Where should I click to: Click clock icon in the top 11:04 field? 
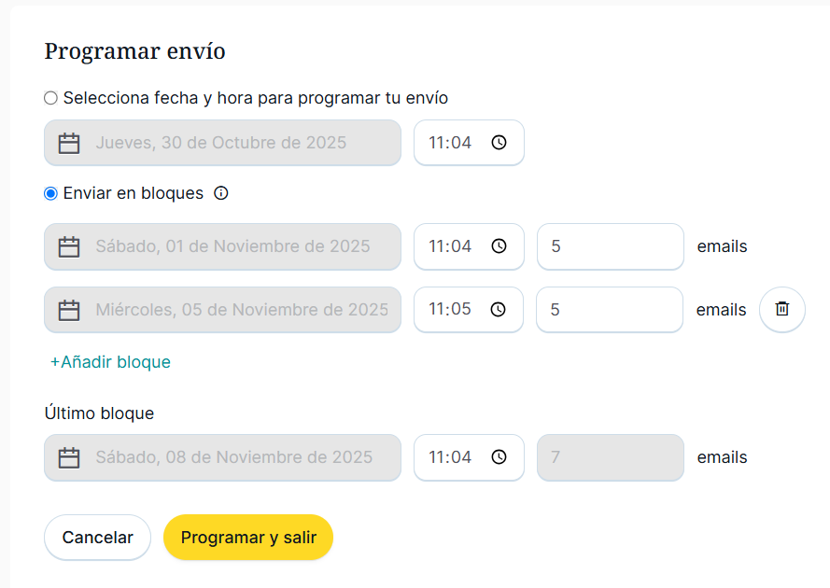tap(499, 143)
